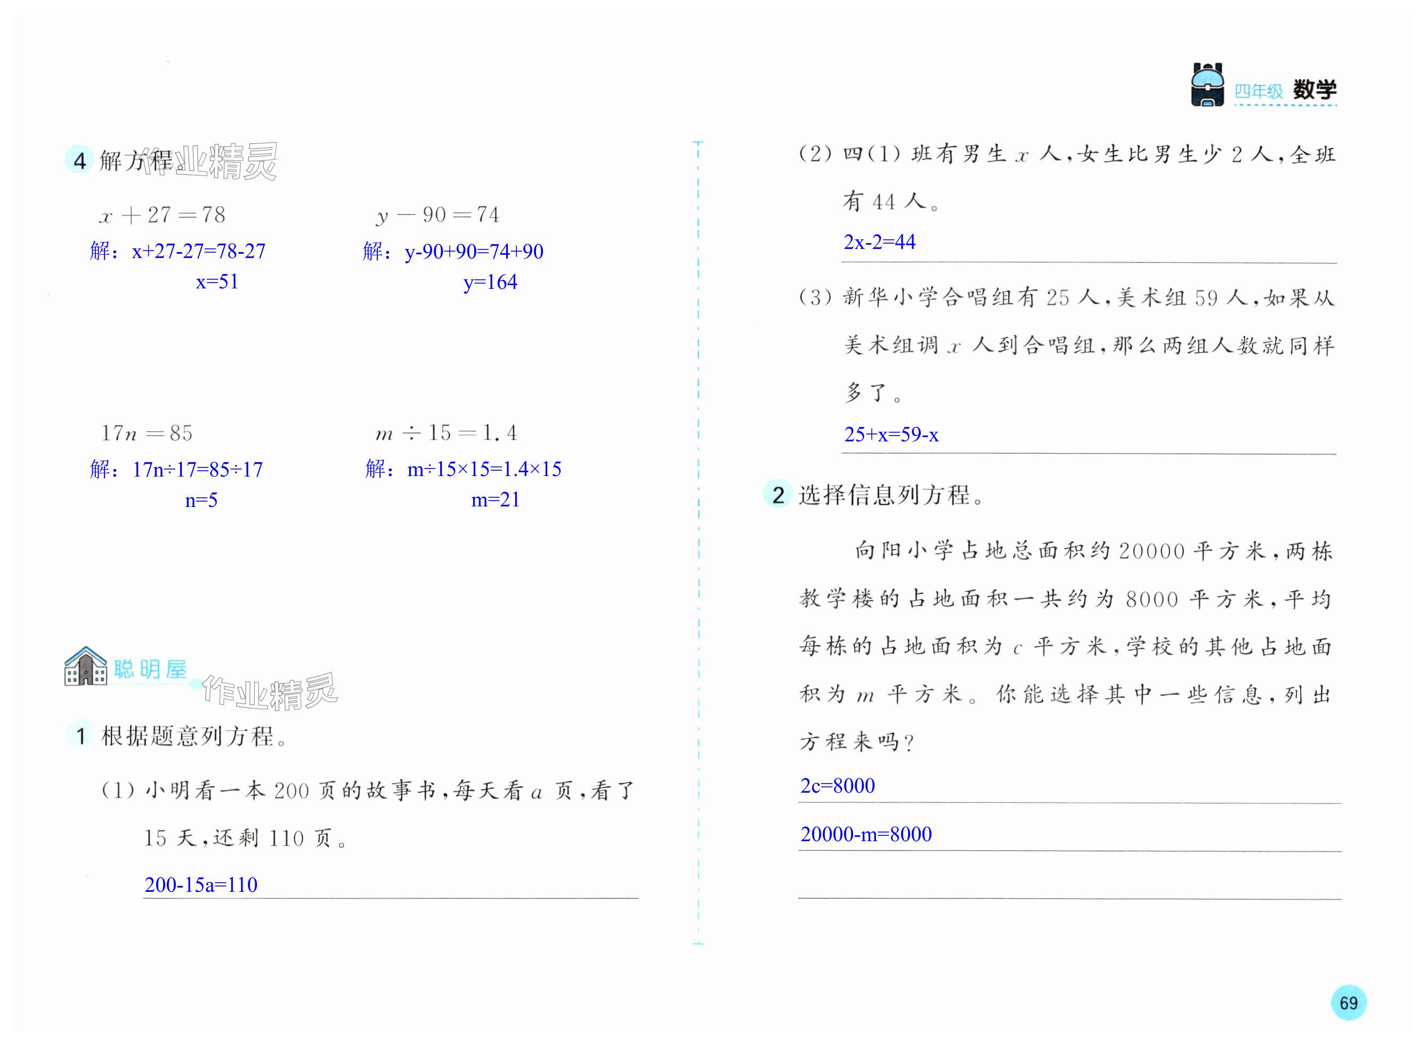
Task: Select the 四年级 数学 header label
Action: (x=1285, y=91)
